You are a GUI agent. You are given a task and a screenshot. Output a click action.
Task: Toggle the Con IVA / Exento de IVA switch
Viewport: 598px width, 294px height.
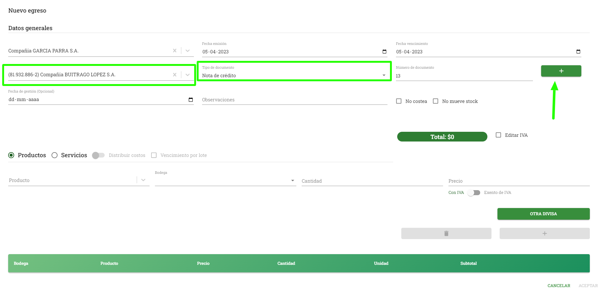[474, 193]
